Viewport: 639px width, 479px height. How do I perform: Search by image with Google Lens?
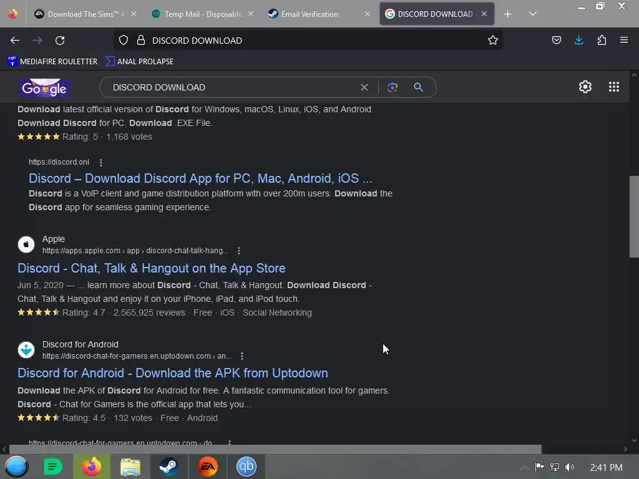[x=392, y=87]
